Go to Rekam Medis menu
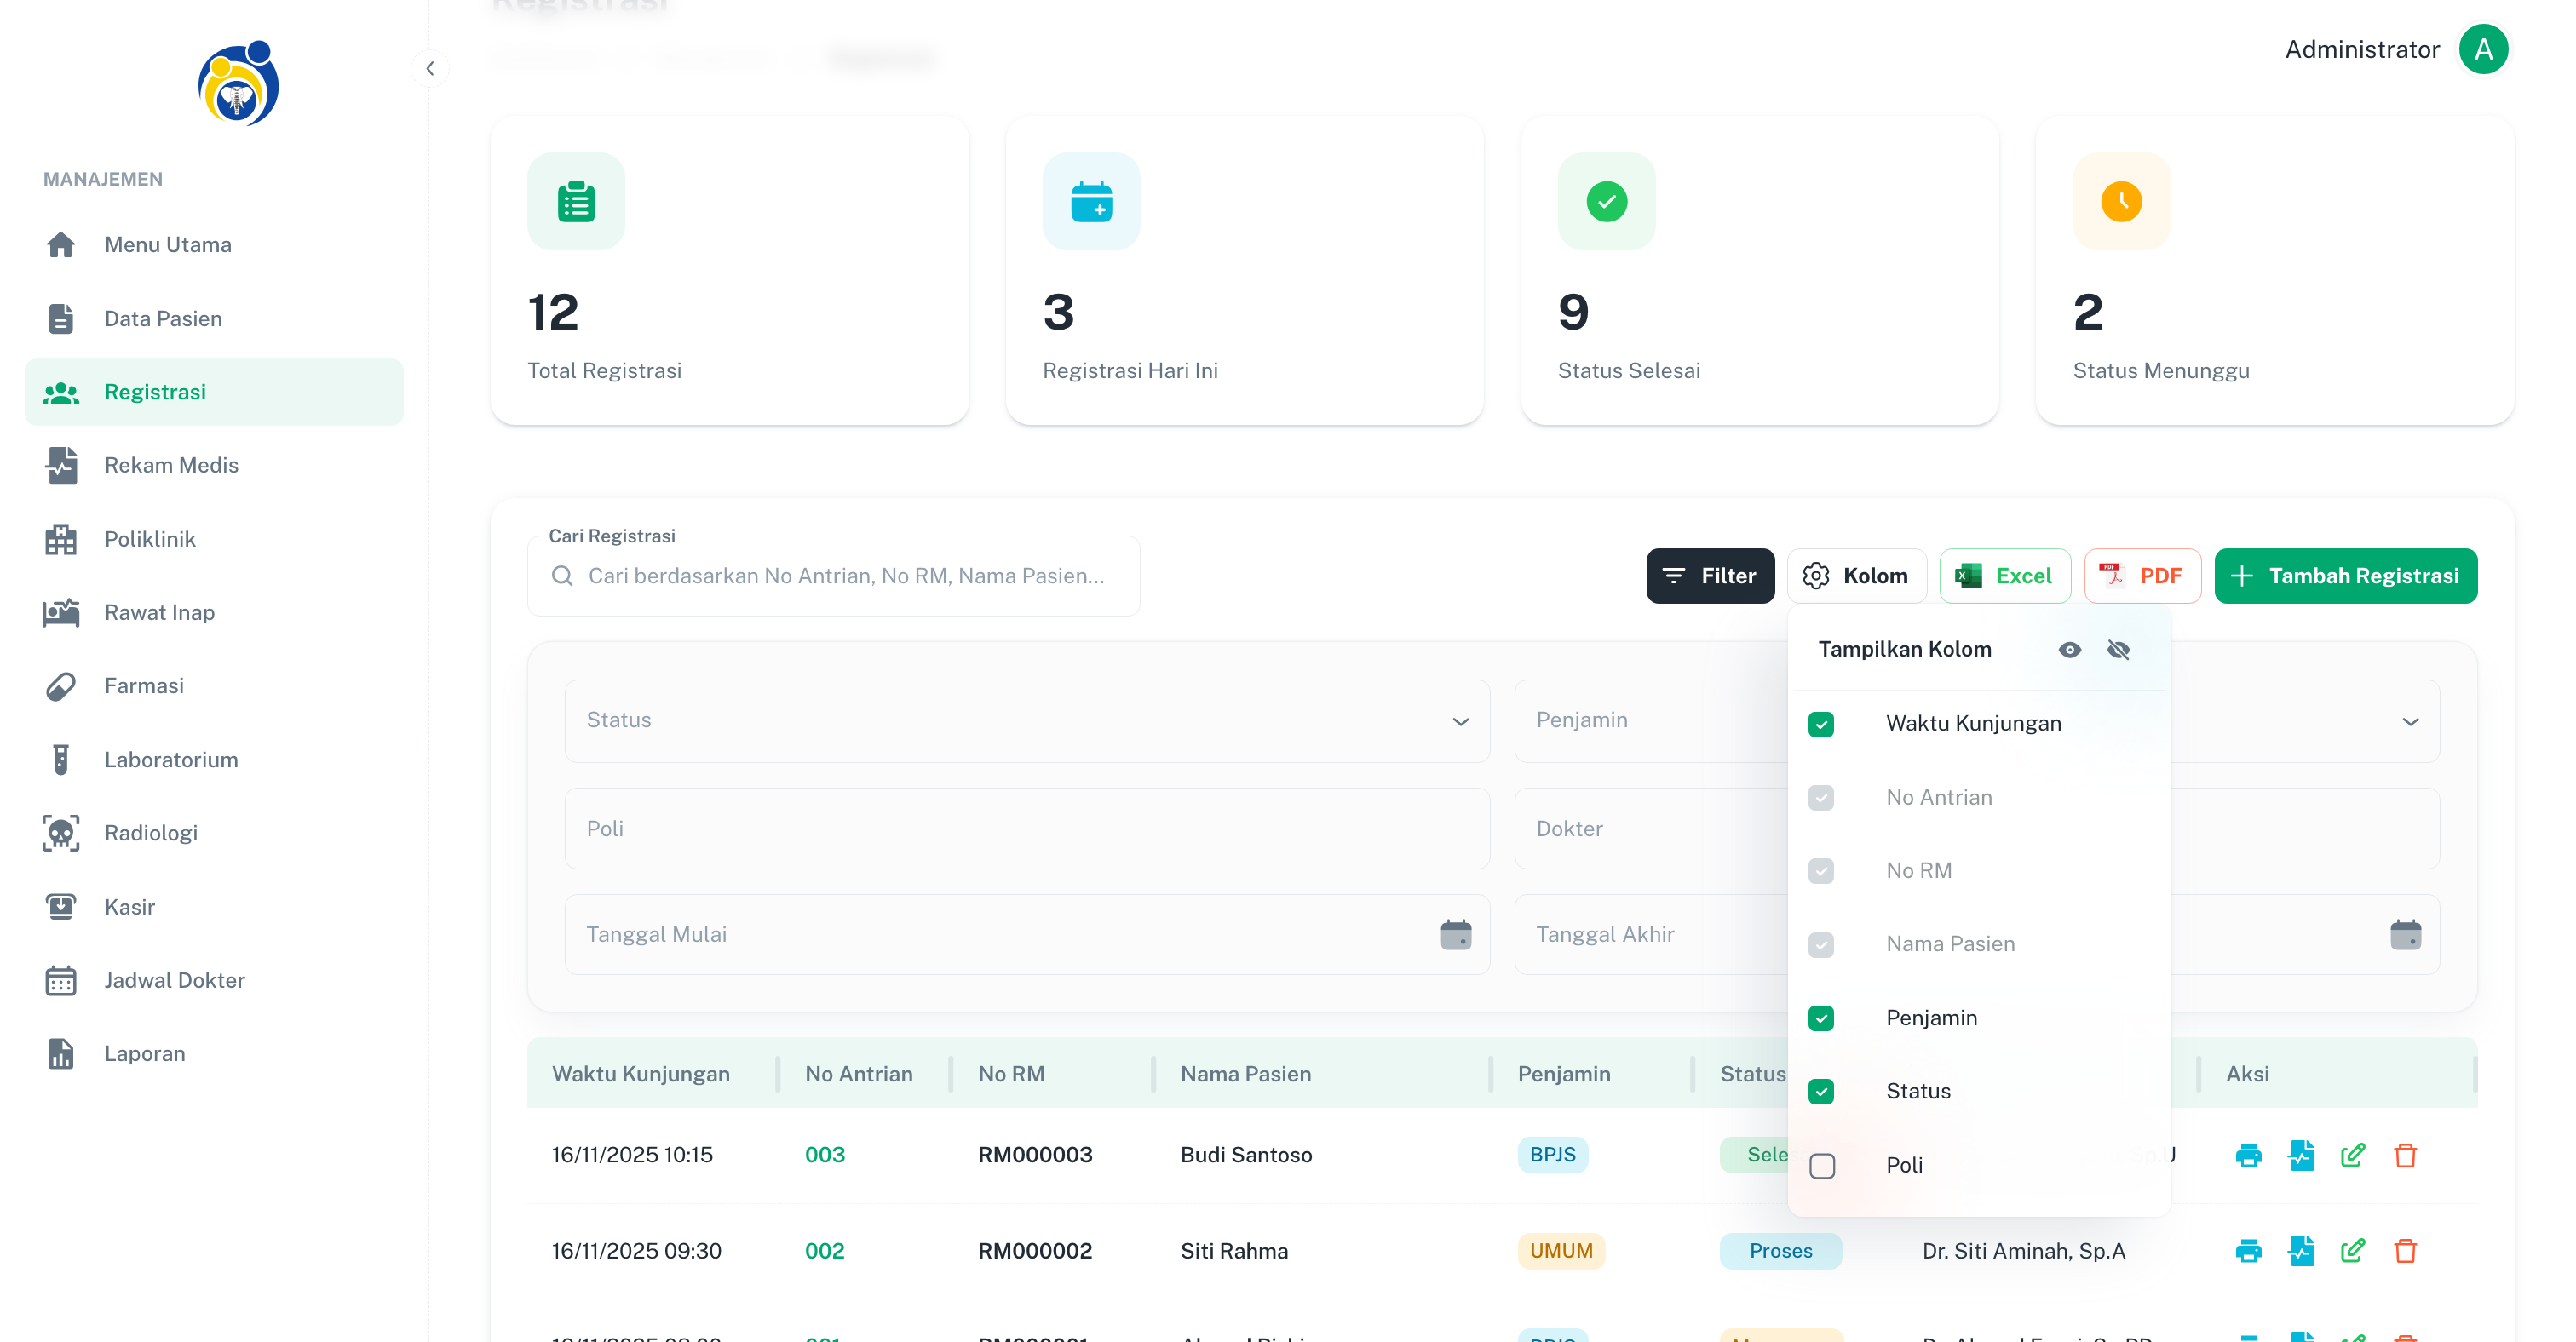The image size is (2576, 1342). pos(171,466)
